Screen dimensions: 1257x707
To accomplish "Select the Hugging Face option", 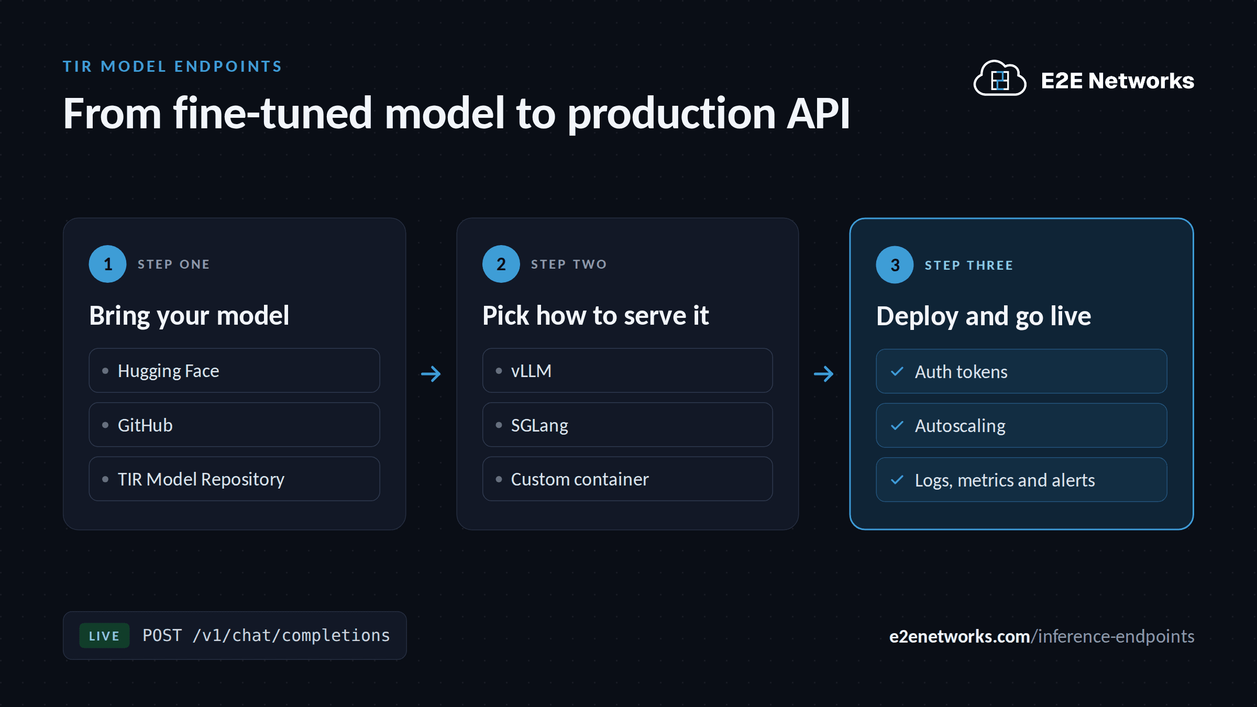I will [x=234, y=371].
